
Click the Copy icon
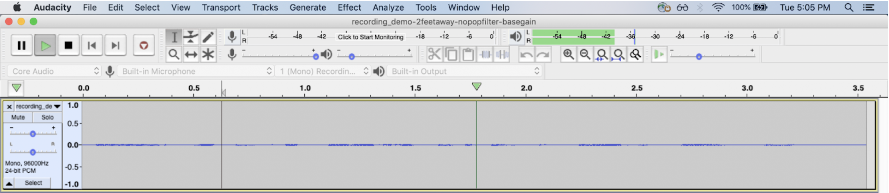tap(451, 54)
